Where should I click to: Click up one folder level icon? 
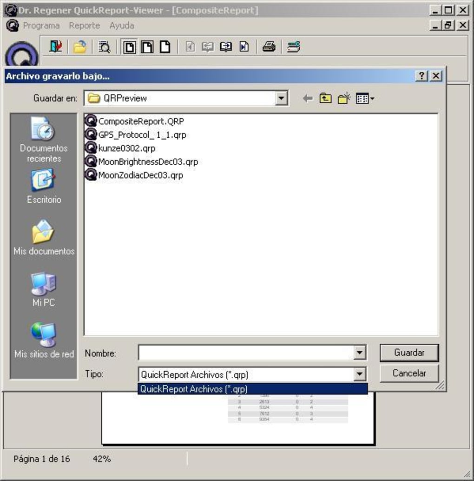325,99
